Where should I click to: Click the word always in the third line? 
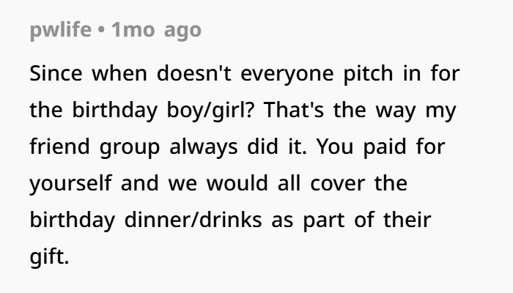pos(204,147)
